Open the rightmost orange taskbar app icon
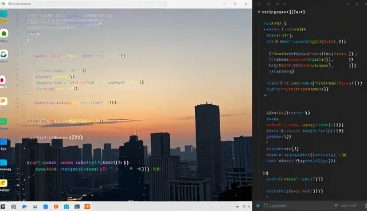 coord(87,206)
